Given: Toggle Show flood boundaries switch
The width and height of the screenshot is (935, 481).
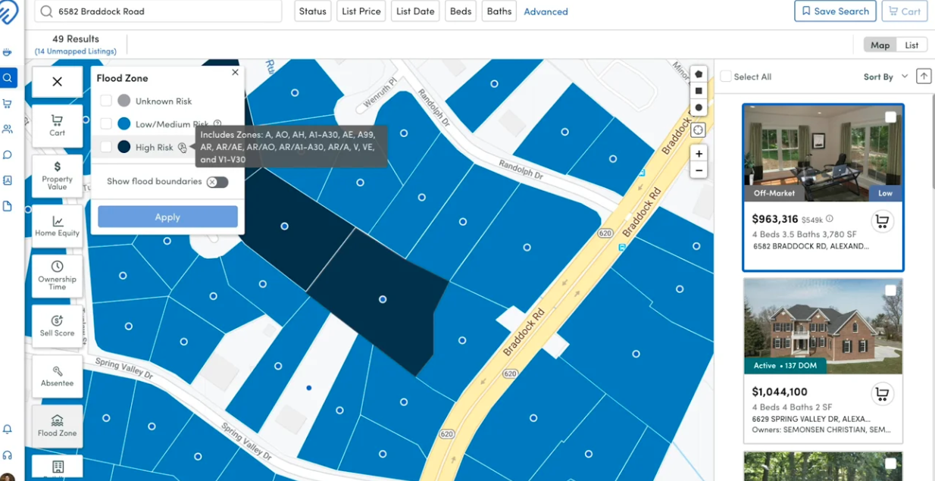Looking at the screenshot, I should pyautogui.click(x=217, y=182).
